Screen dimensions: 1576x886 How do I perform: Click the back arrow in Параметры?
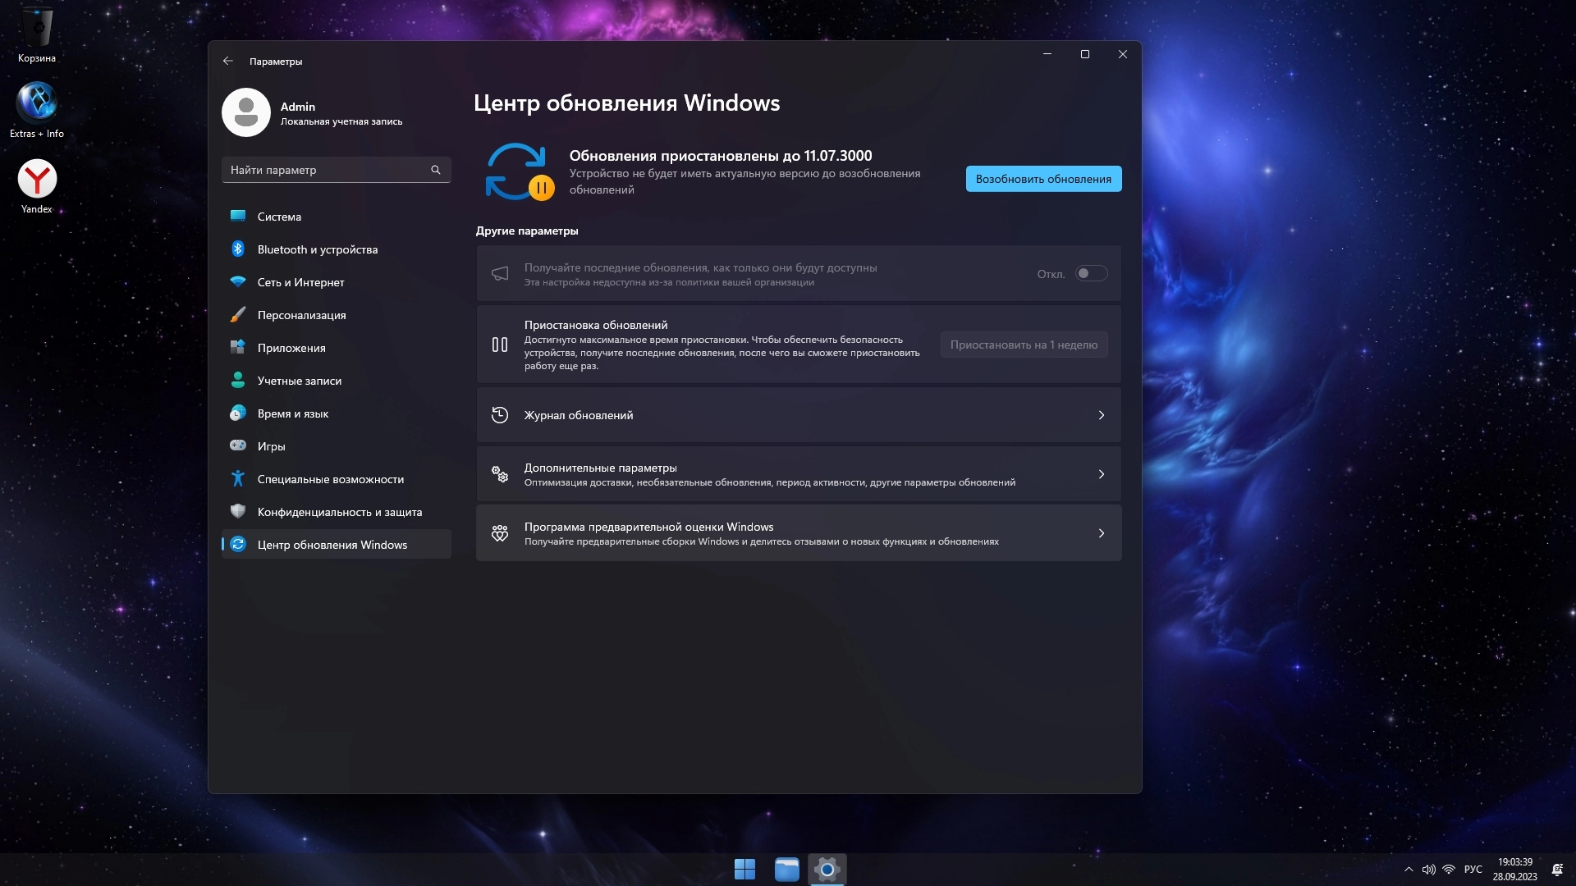(x=228, y=61)
